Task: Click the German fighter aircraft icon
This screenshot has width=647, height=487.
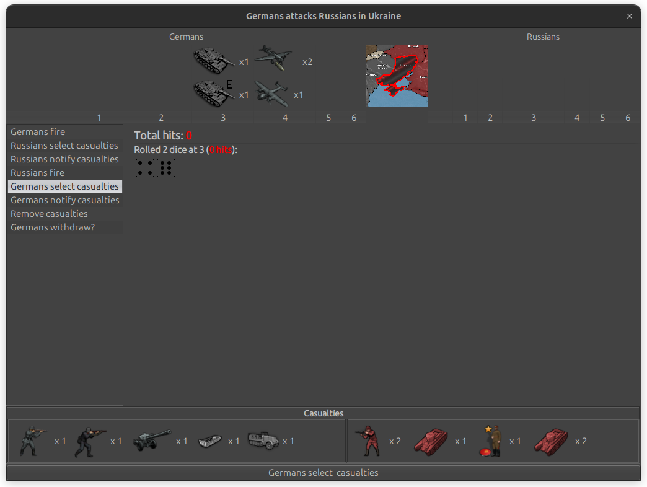Action: (x=271, y=58)
